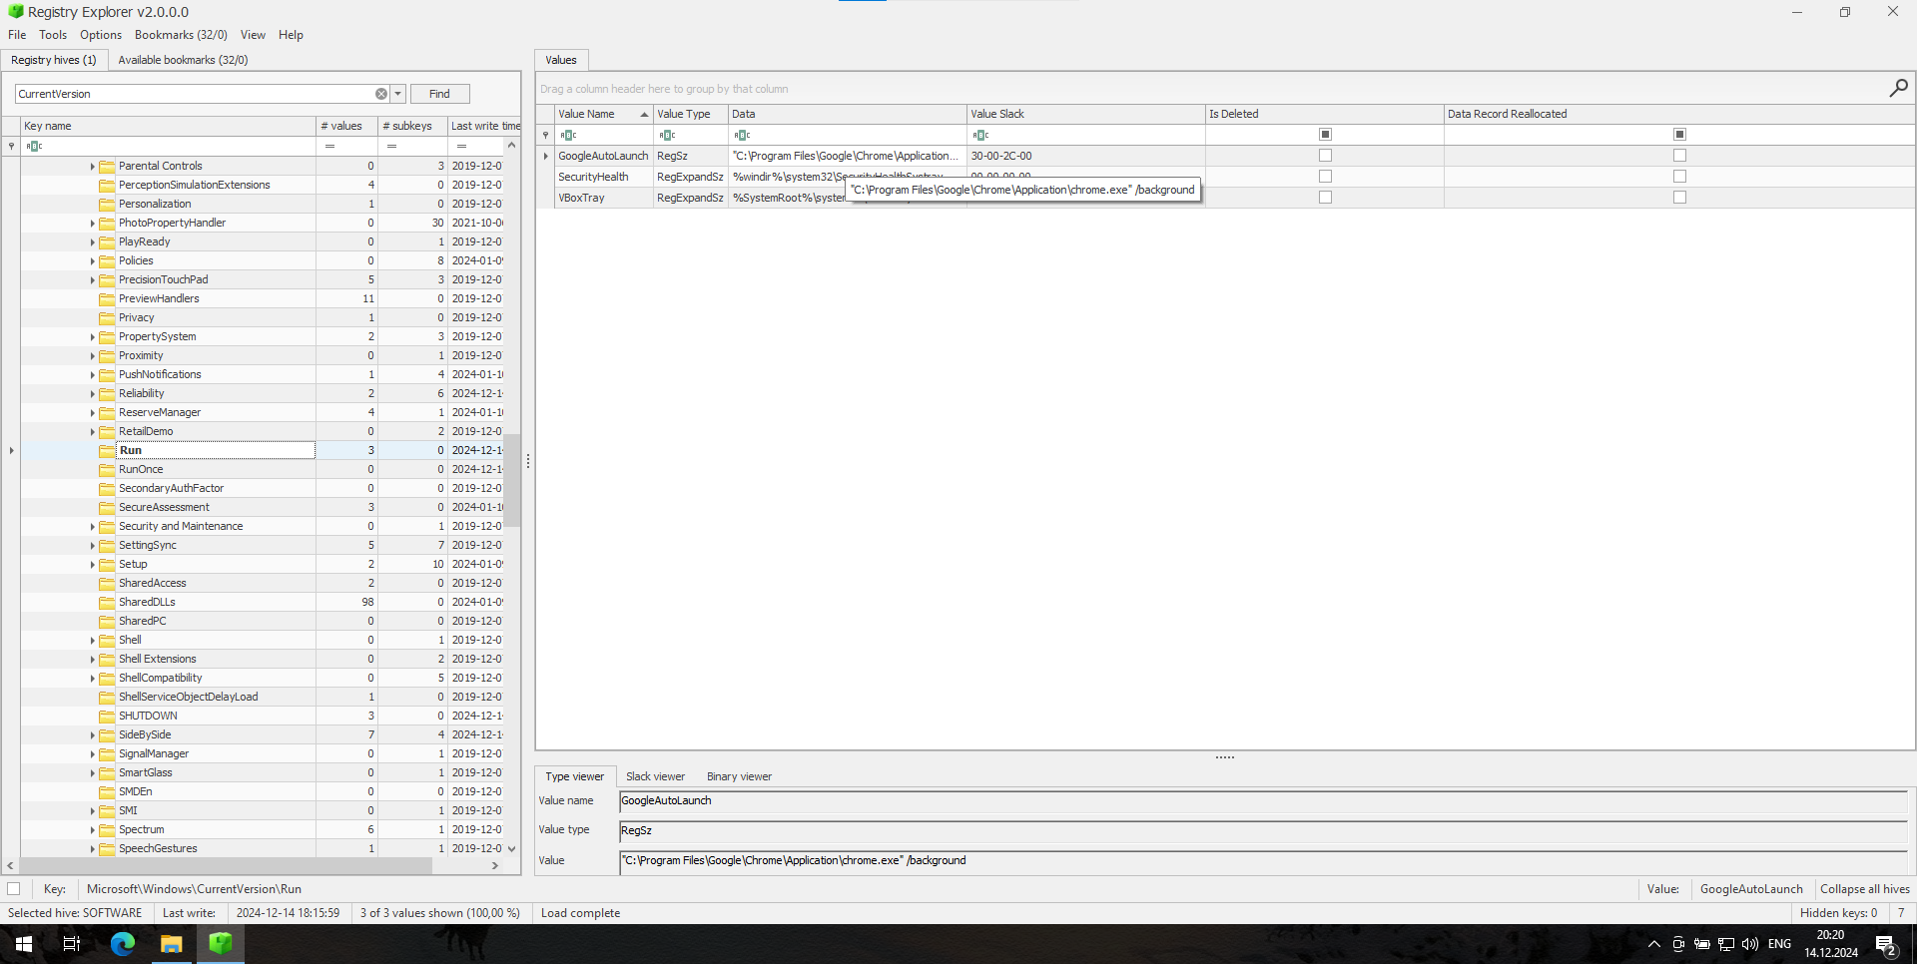The width and height of the screenshot is (1917, 964).
Task: Open Task View on the taskbar
Action: (x=72, y=944)
